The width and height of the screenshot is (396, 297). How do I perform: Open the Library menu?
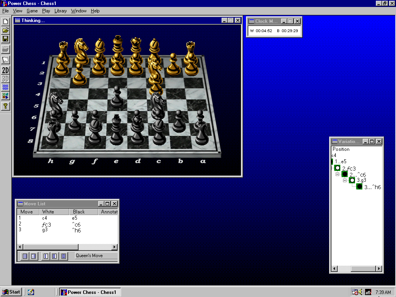pos(61,11)
